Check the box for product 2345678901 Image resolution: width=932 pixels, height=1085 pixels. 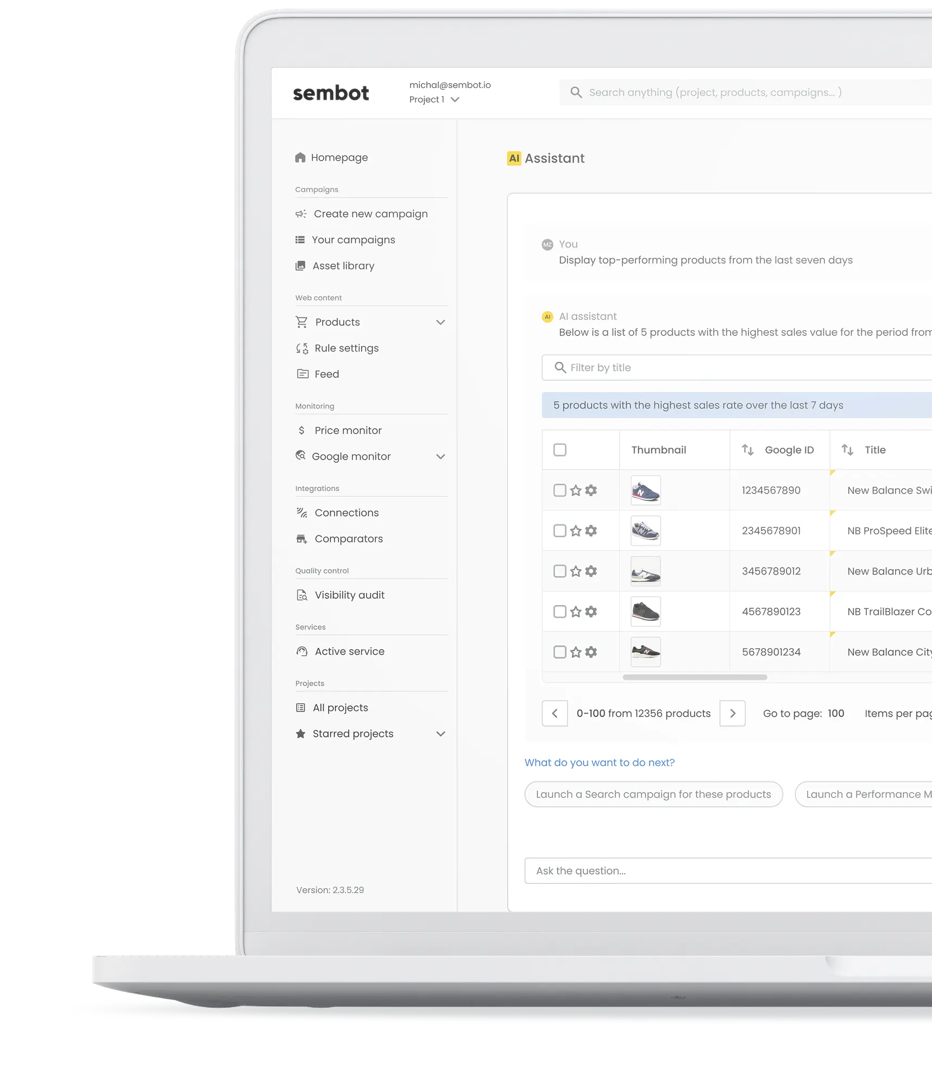pyautogui.click(x=560, y=531)
